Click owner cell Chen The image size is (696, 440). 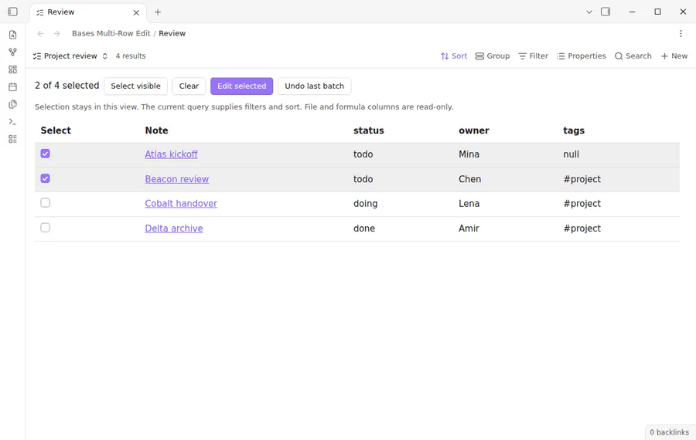pos(469,179)
